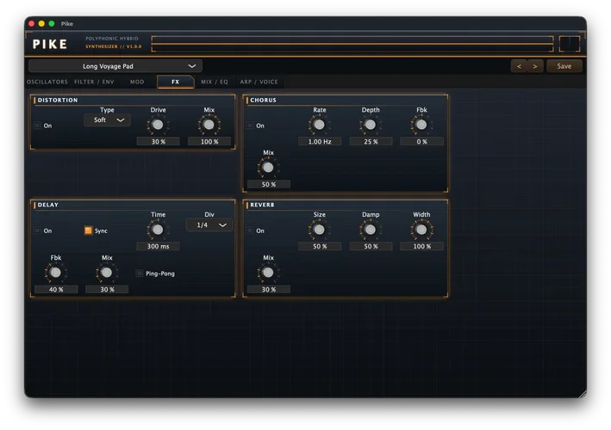Open the Delay Div dropdown showing 1/4

pyautogui.click(x=209, y=225)
